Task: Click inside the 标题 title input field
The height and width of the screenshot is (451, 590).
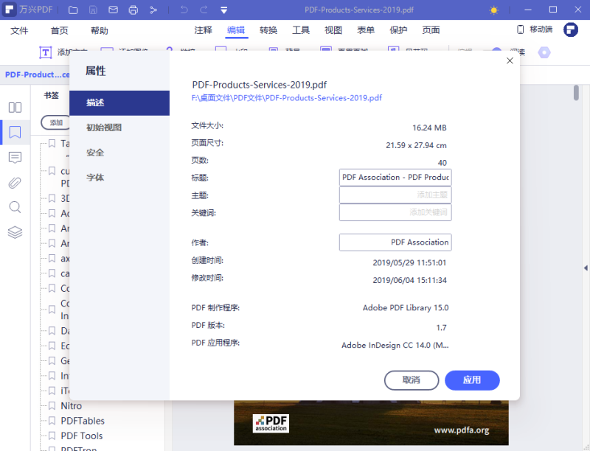Action: pyautogui.click(x=395, y=177)
